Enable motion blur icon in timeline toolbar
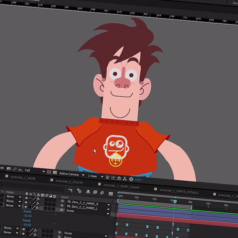 pyautogui.click(x=102, y=193)
